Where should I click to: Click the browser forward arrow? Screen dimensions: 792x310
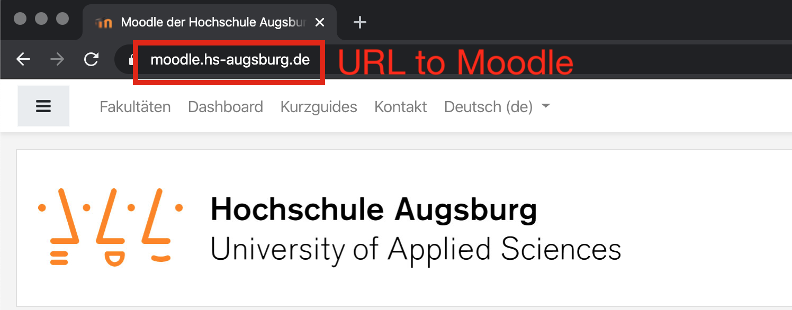tap(57, 59)
